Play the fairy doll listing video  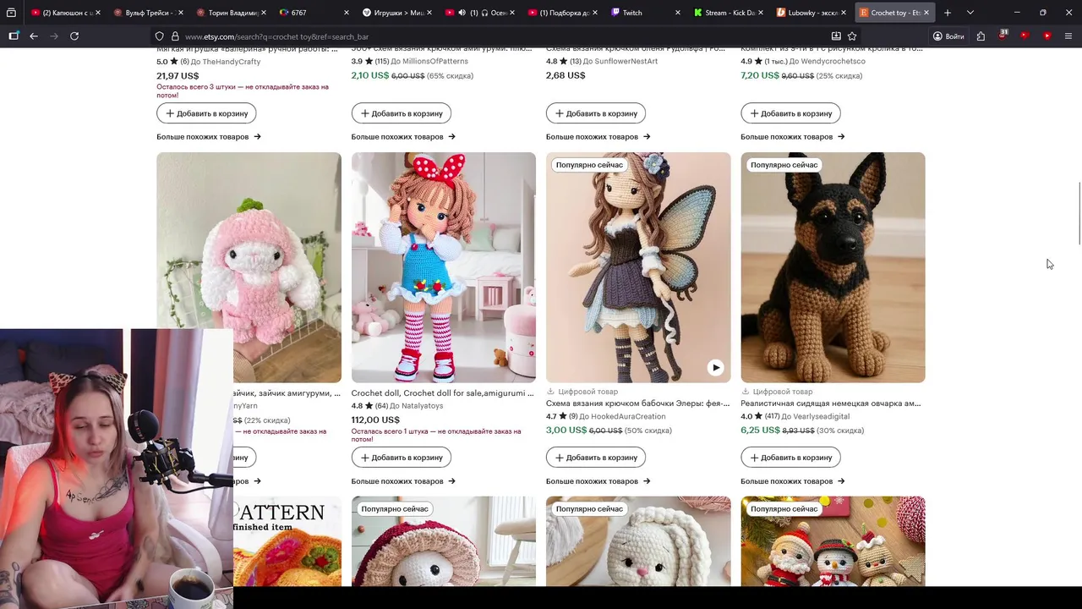click(x=716, y=367)
